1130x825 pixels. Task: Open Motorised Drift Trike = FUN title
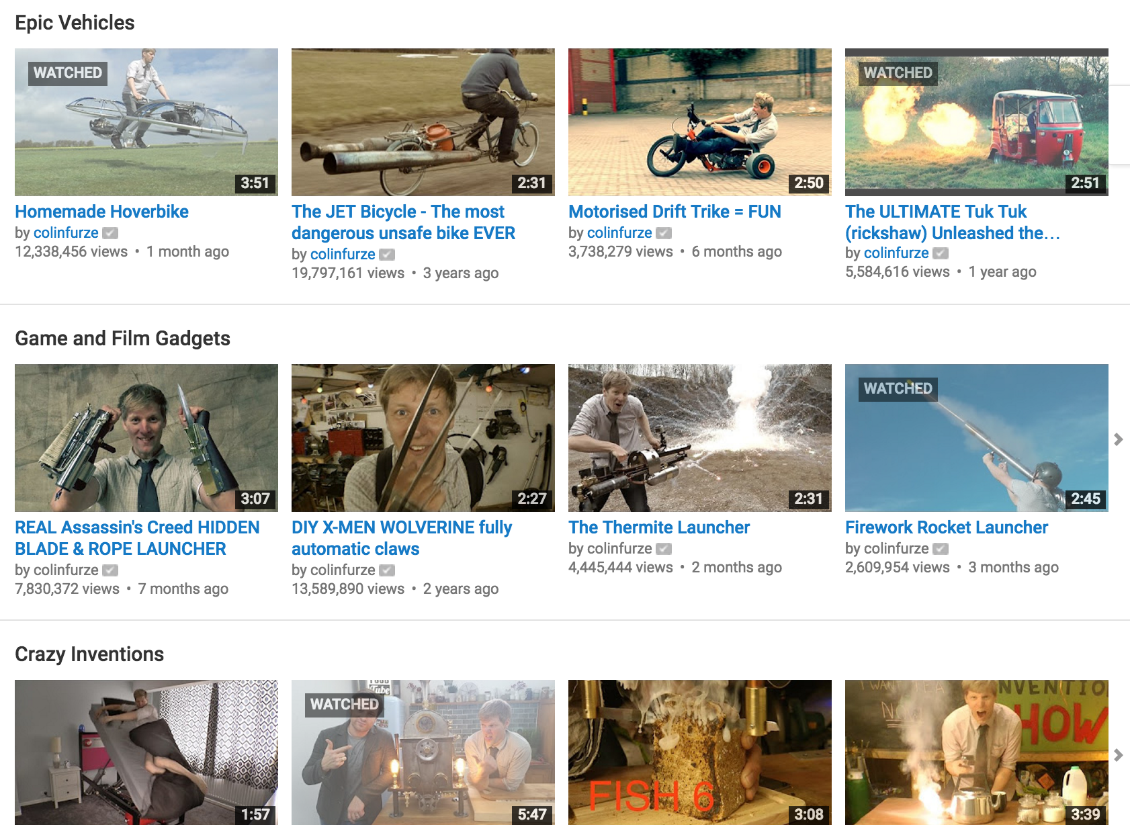tap(675, 212)
